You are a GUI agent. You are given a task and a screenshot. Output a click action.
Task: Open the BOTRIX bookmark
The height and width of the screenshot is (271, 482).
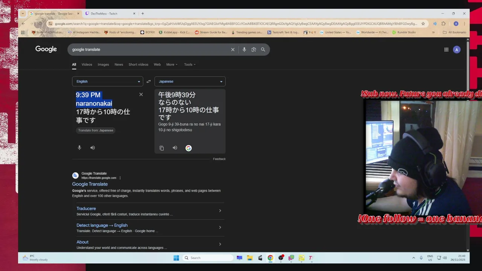click(x=148, y=32)
